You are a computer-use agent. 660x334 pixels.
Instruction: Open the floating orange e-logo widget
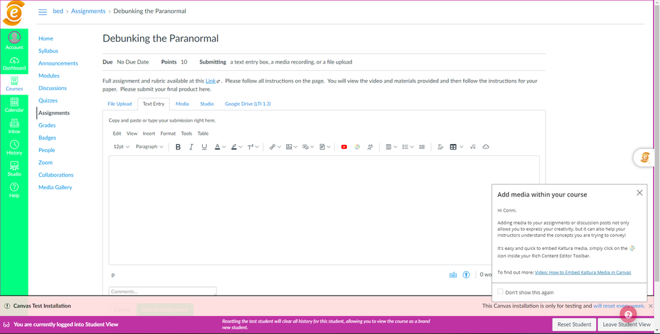[x=645, y=157]
